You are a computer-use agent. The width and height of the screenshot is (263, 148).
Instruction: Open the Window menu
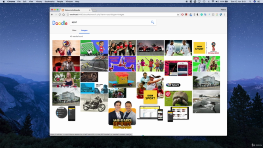tap(69, 2)
